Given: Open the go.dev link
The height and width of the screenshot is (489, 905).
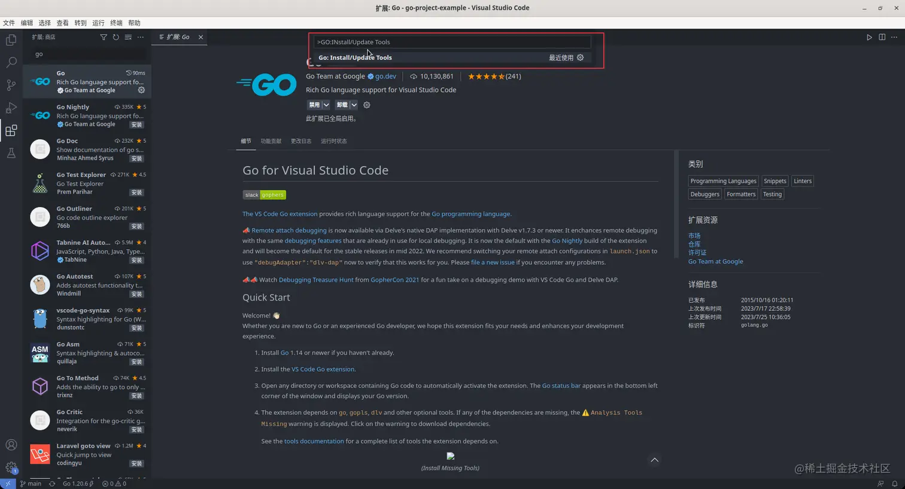Looking at the screenshot, I should [x=386, y=76].
